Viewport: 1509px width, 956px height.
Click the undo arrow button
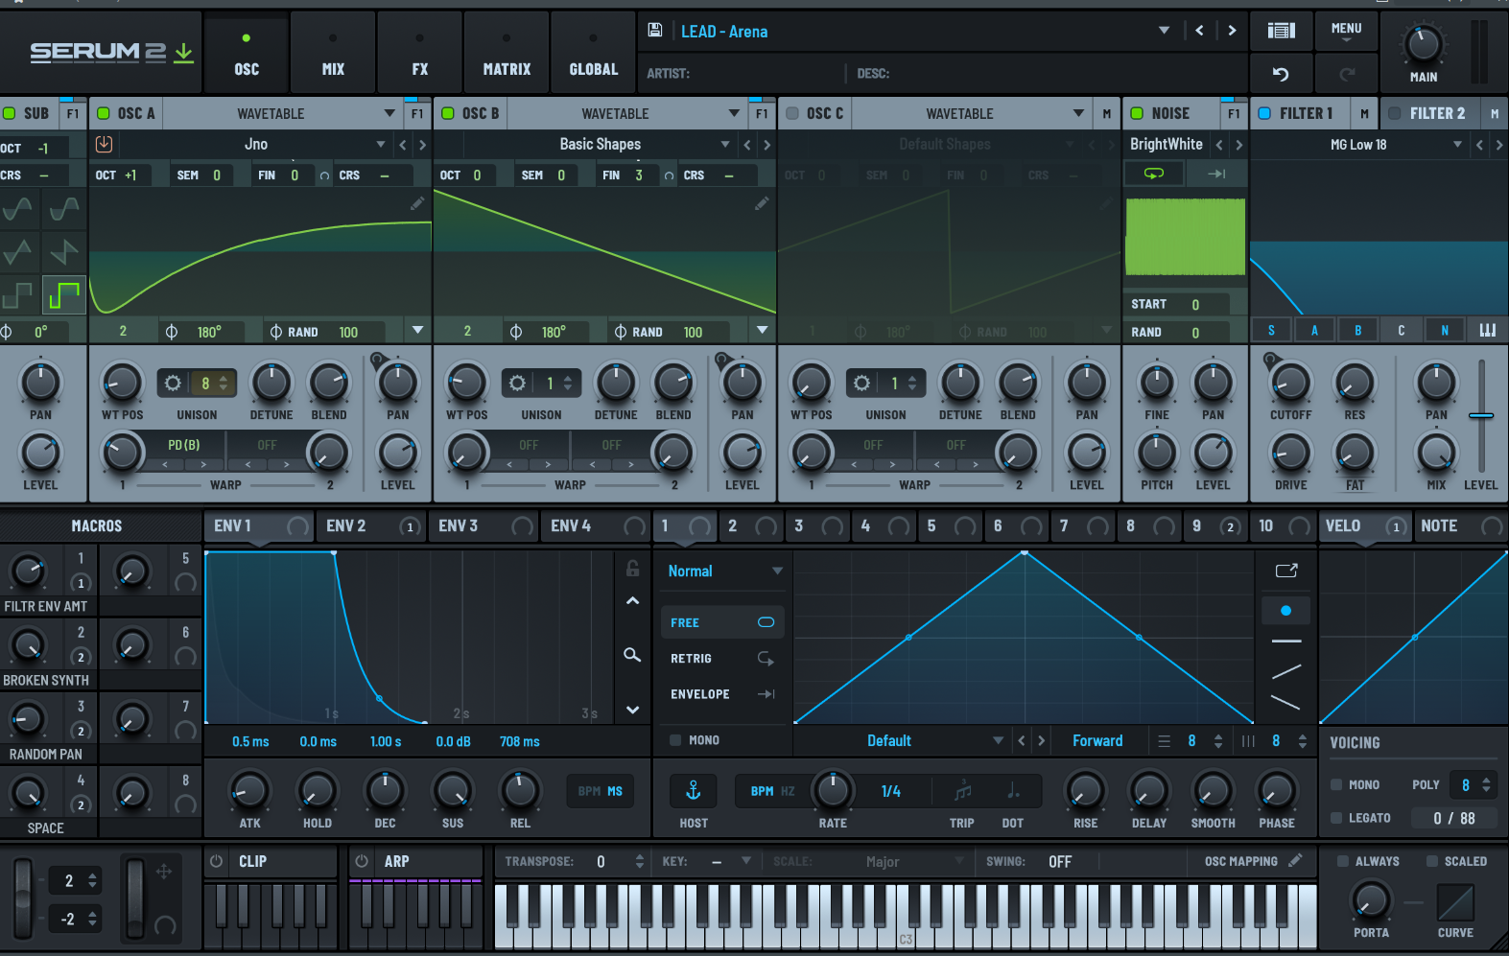tap(1281, 74)
